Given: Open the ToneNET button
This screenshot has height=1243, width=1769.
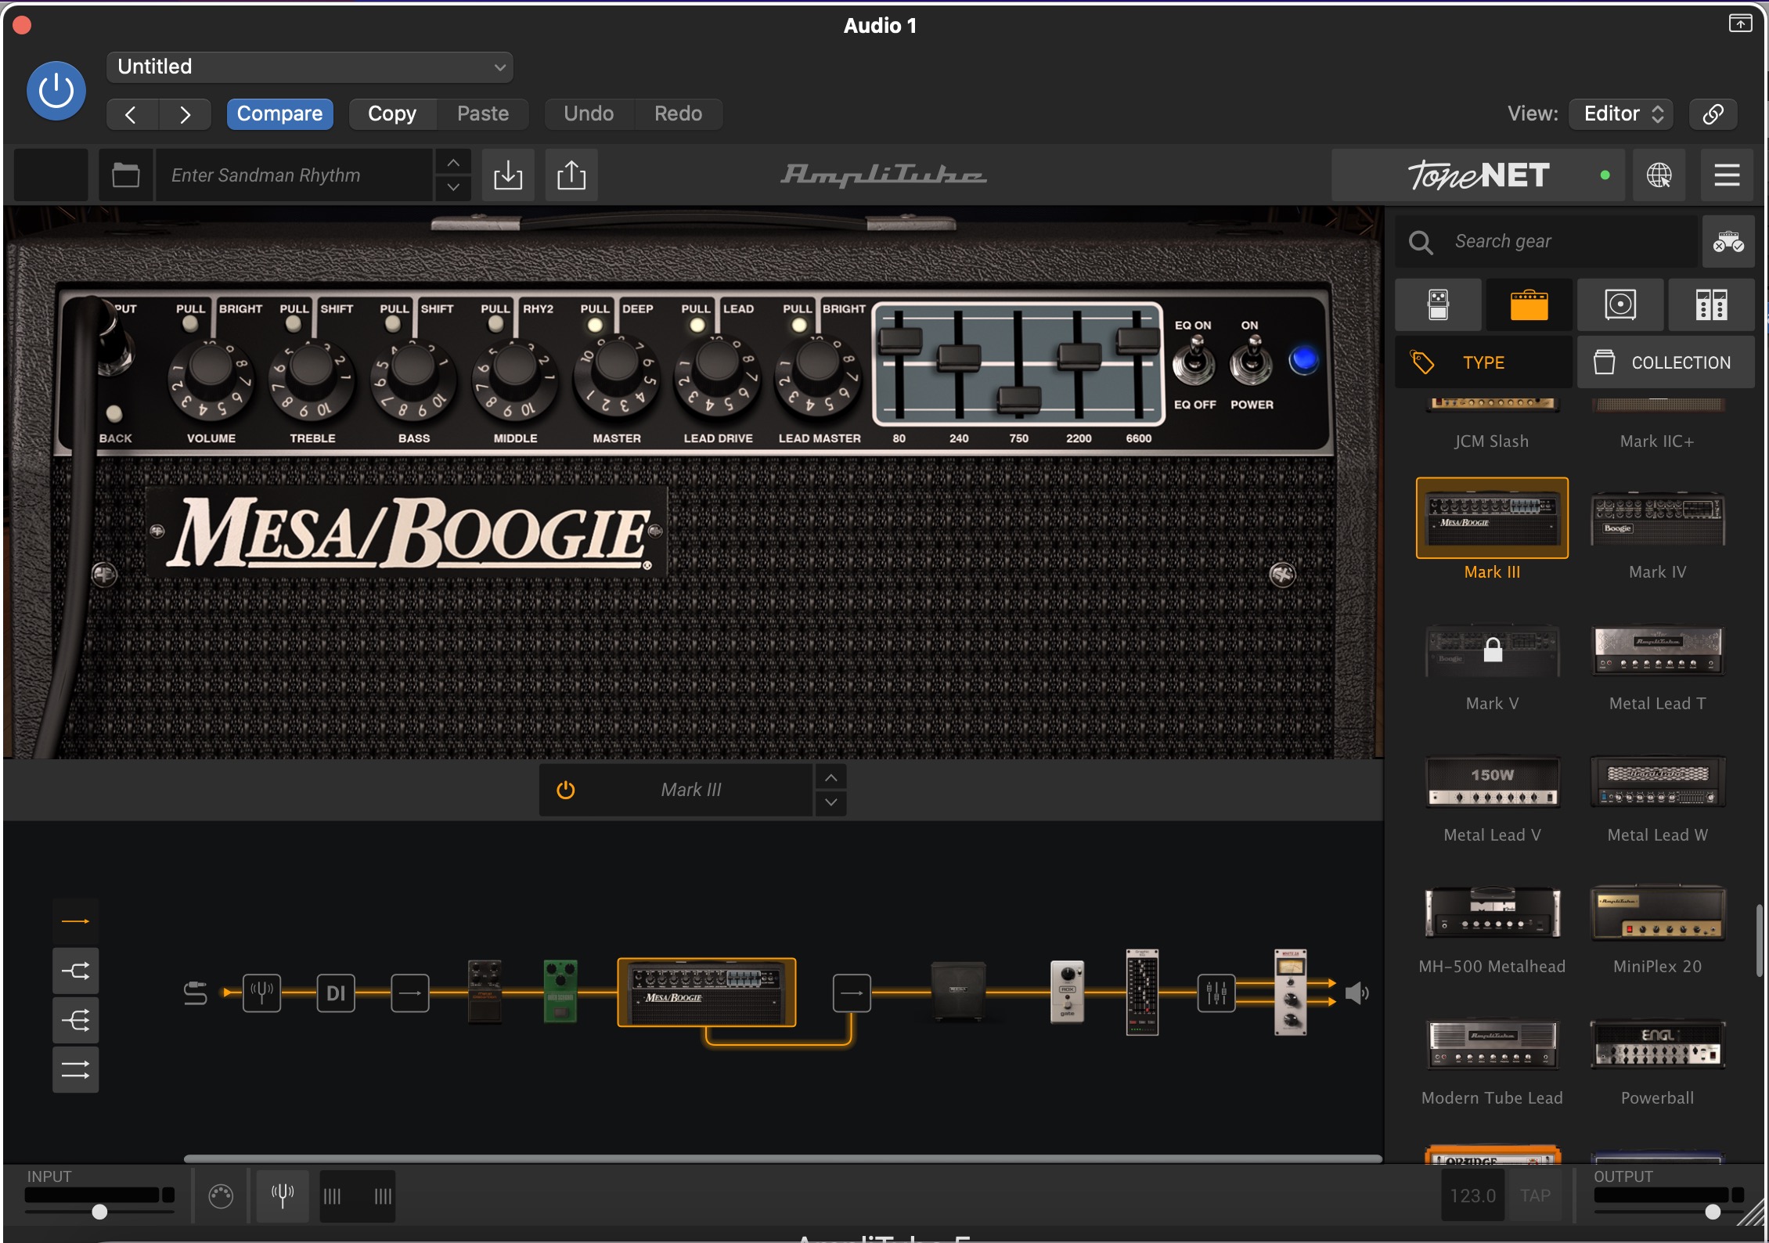Looking at the screenshot, I should point(1478,175).
